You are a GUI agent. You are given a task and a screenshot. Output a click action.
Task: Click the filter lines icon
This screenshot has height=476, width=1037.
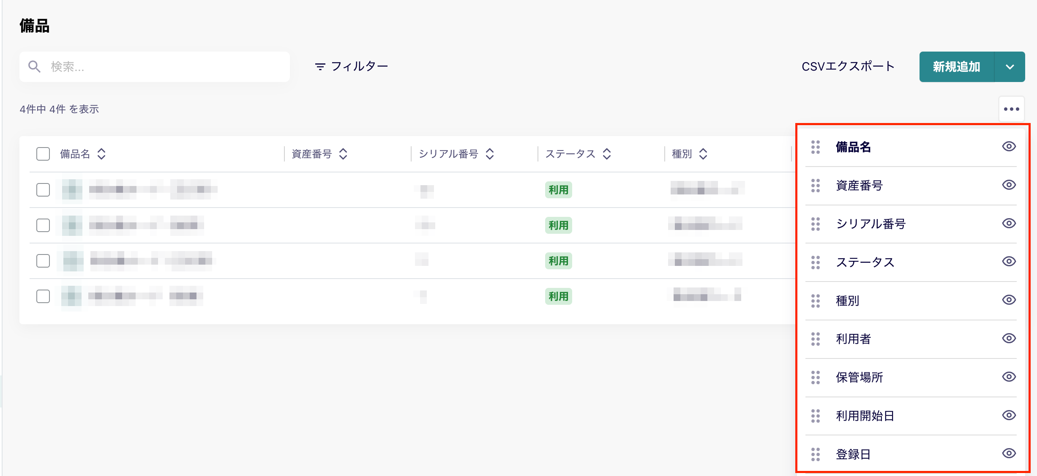tap(320, 67)
